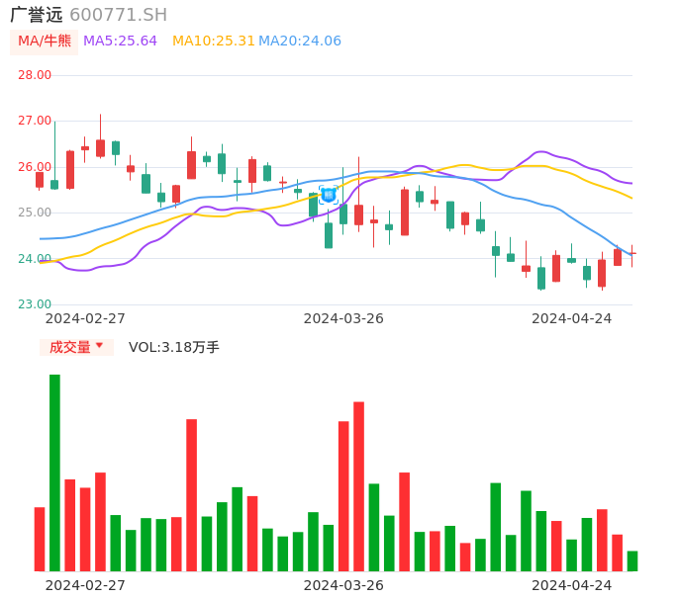This screenshot has height=599, width=679.
Task: Click the last red candlestick on right
Action: [632, 254]
